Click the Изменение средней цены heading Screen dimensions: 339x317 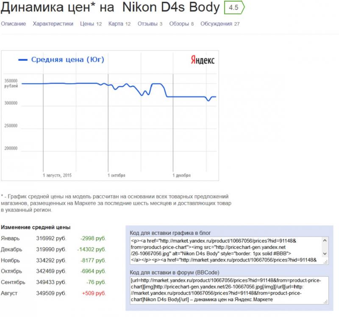[x=36, y=227]
